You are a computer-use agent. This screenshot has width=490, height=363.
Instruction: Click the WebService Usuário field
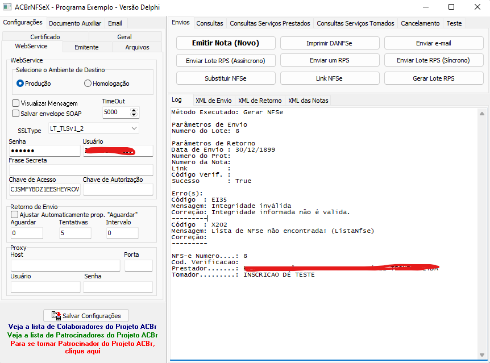(118, 151)
